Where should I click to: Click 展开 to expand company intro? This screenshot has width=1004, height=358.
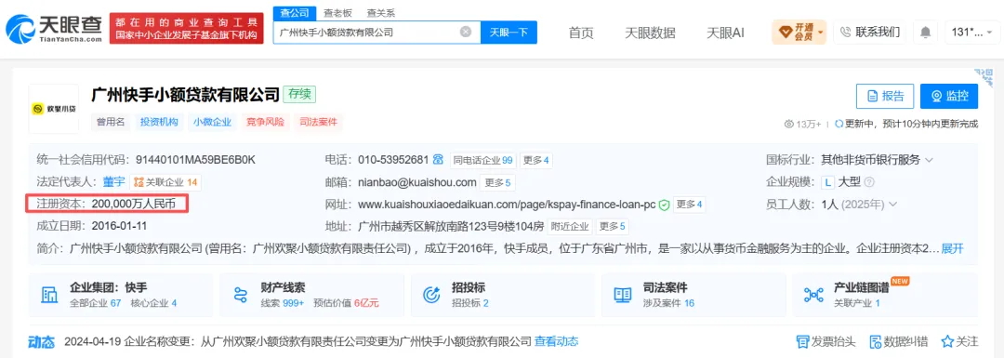click(952, 248)
